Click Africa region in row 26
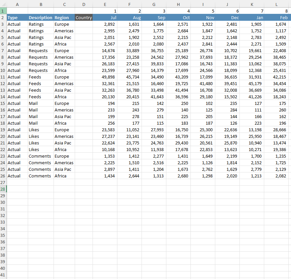Viewport: 291px width, 279px height. (x=64, y=176)
